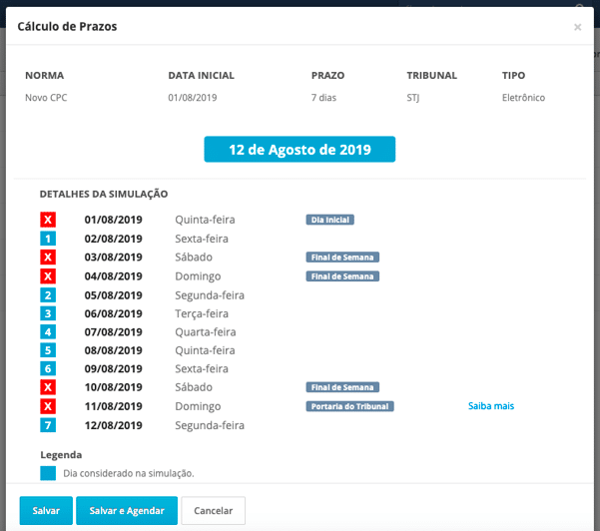600x531 pixels.
Task: Click the Portaria do Tribunal badge
Action: coord(349,406)
